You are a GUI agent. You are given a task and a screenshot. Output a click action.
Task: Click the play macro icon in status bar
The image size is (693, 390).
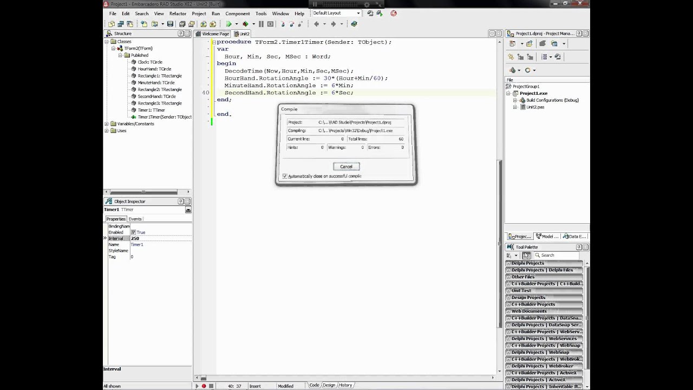pyautogui.click(x=197, y=386)
